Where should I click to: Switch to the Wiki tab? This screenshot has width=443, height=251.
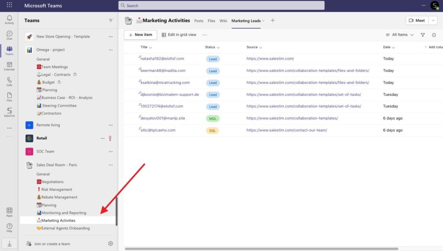(x=223, y=21)
